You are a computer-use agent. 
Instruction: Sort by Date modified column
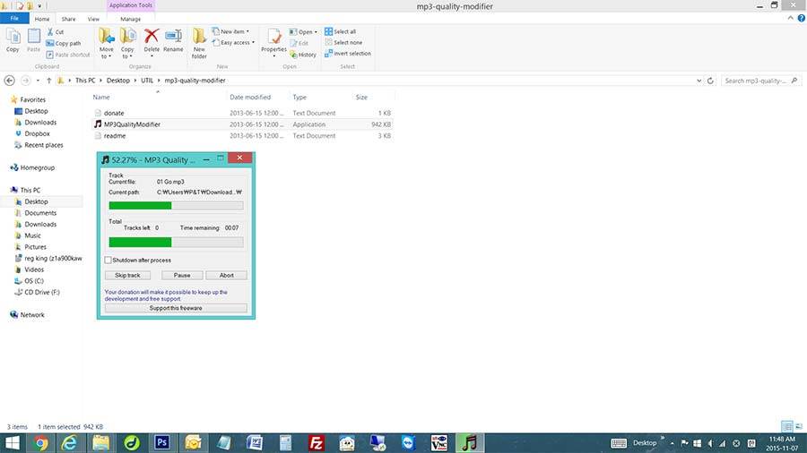250,97
